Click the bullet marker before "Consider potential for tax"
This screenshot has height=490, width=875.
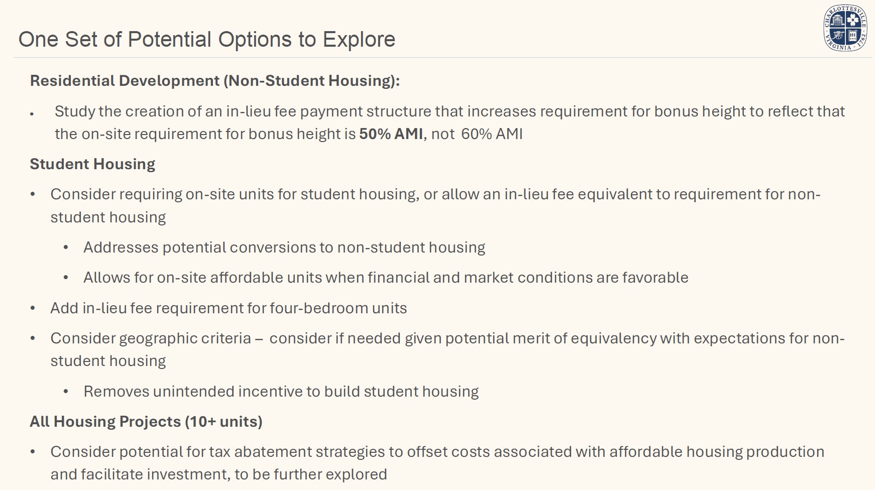pyautogui.click(x=33, y=452)
